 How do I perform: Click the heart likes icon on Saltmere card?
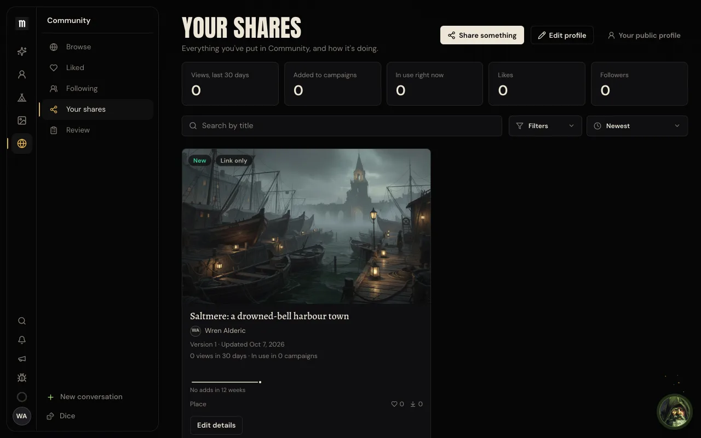[394, 404]
